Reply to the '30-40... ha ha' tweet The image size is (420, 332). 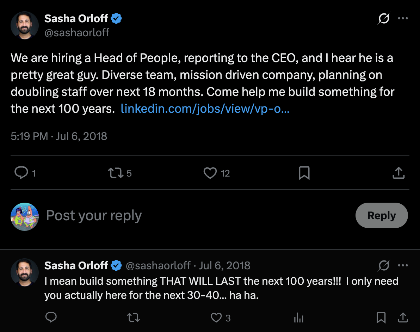tap(51, 318)
